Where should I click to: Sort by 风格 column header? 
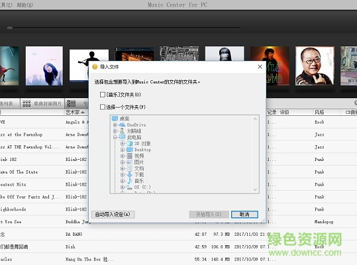pos(319,112)
